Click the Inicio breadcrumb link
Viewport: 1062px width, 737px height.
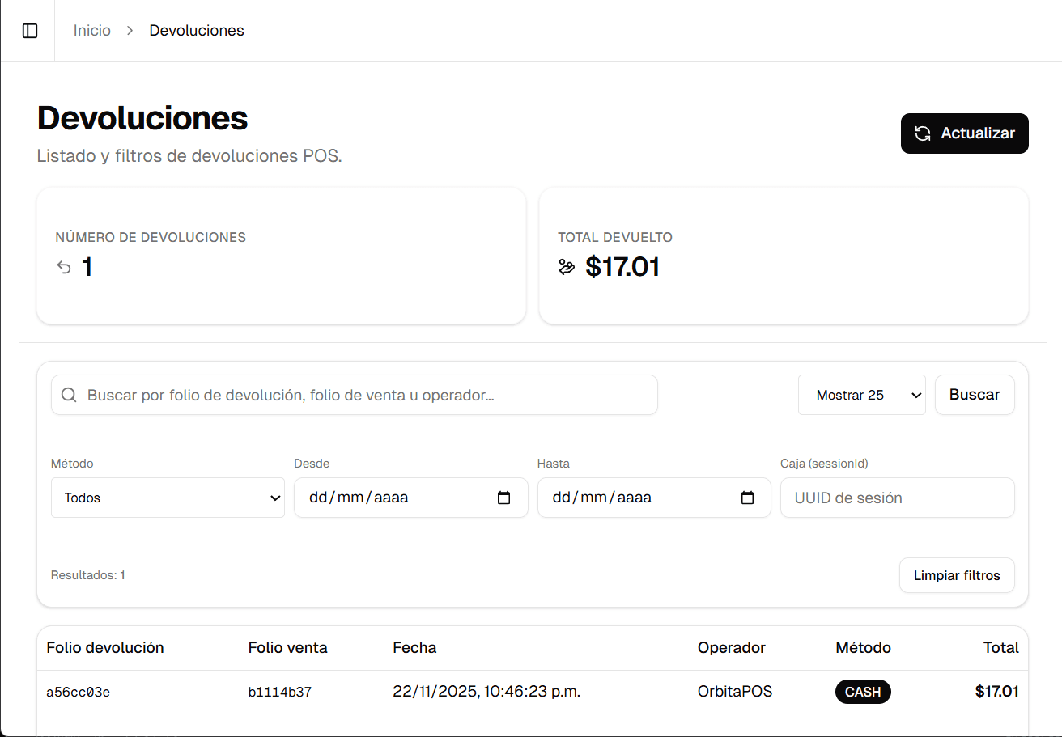point(91,30)
